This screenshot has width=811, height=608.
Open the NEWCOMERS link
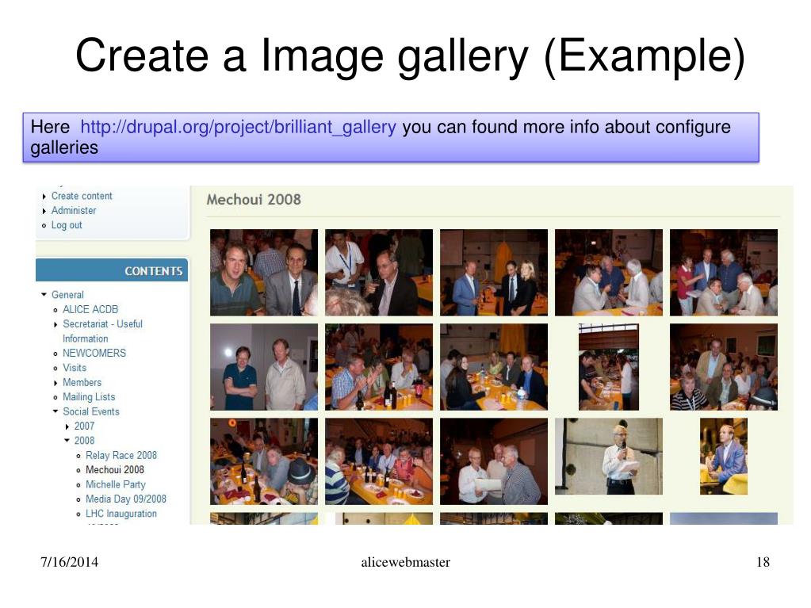coord(94,353)
